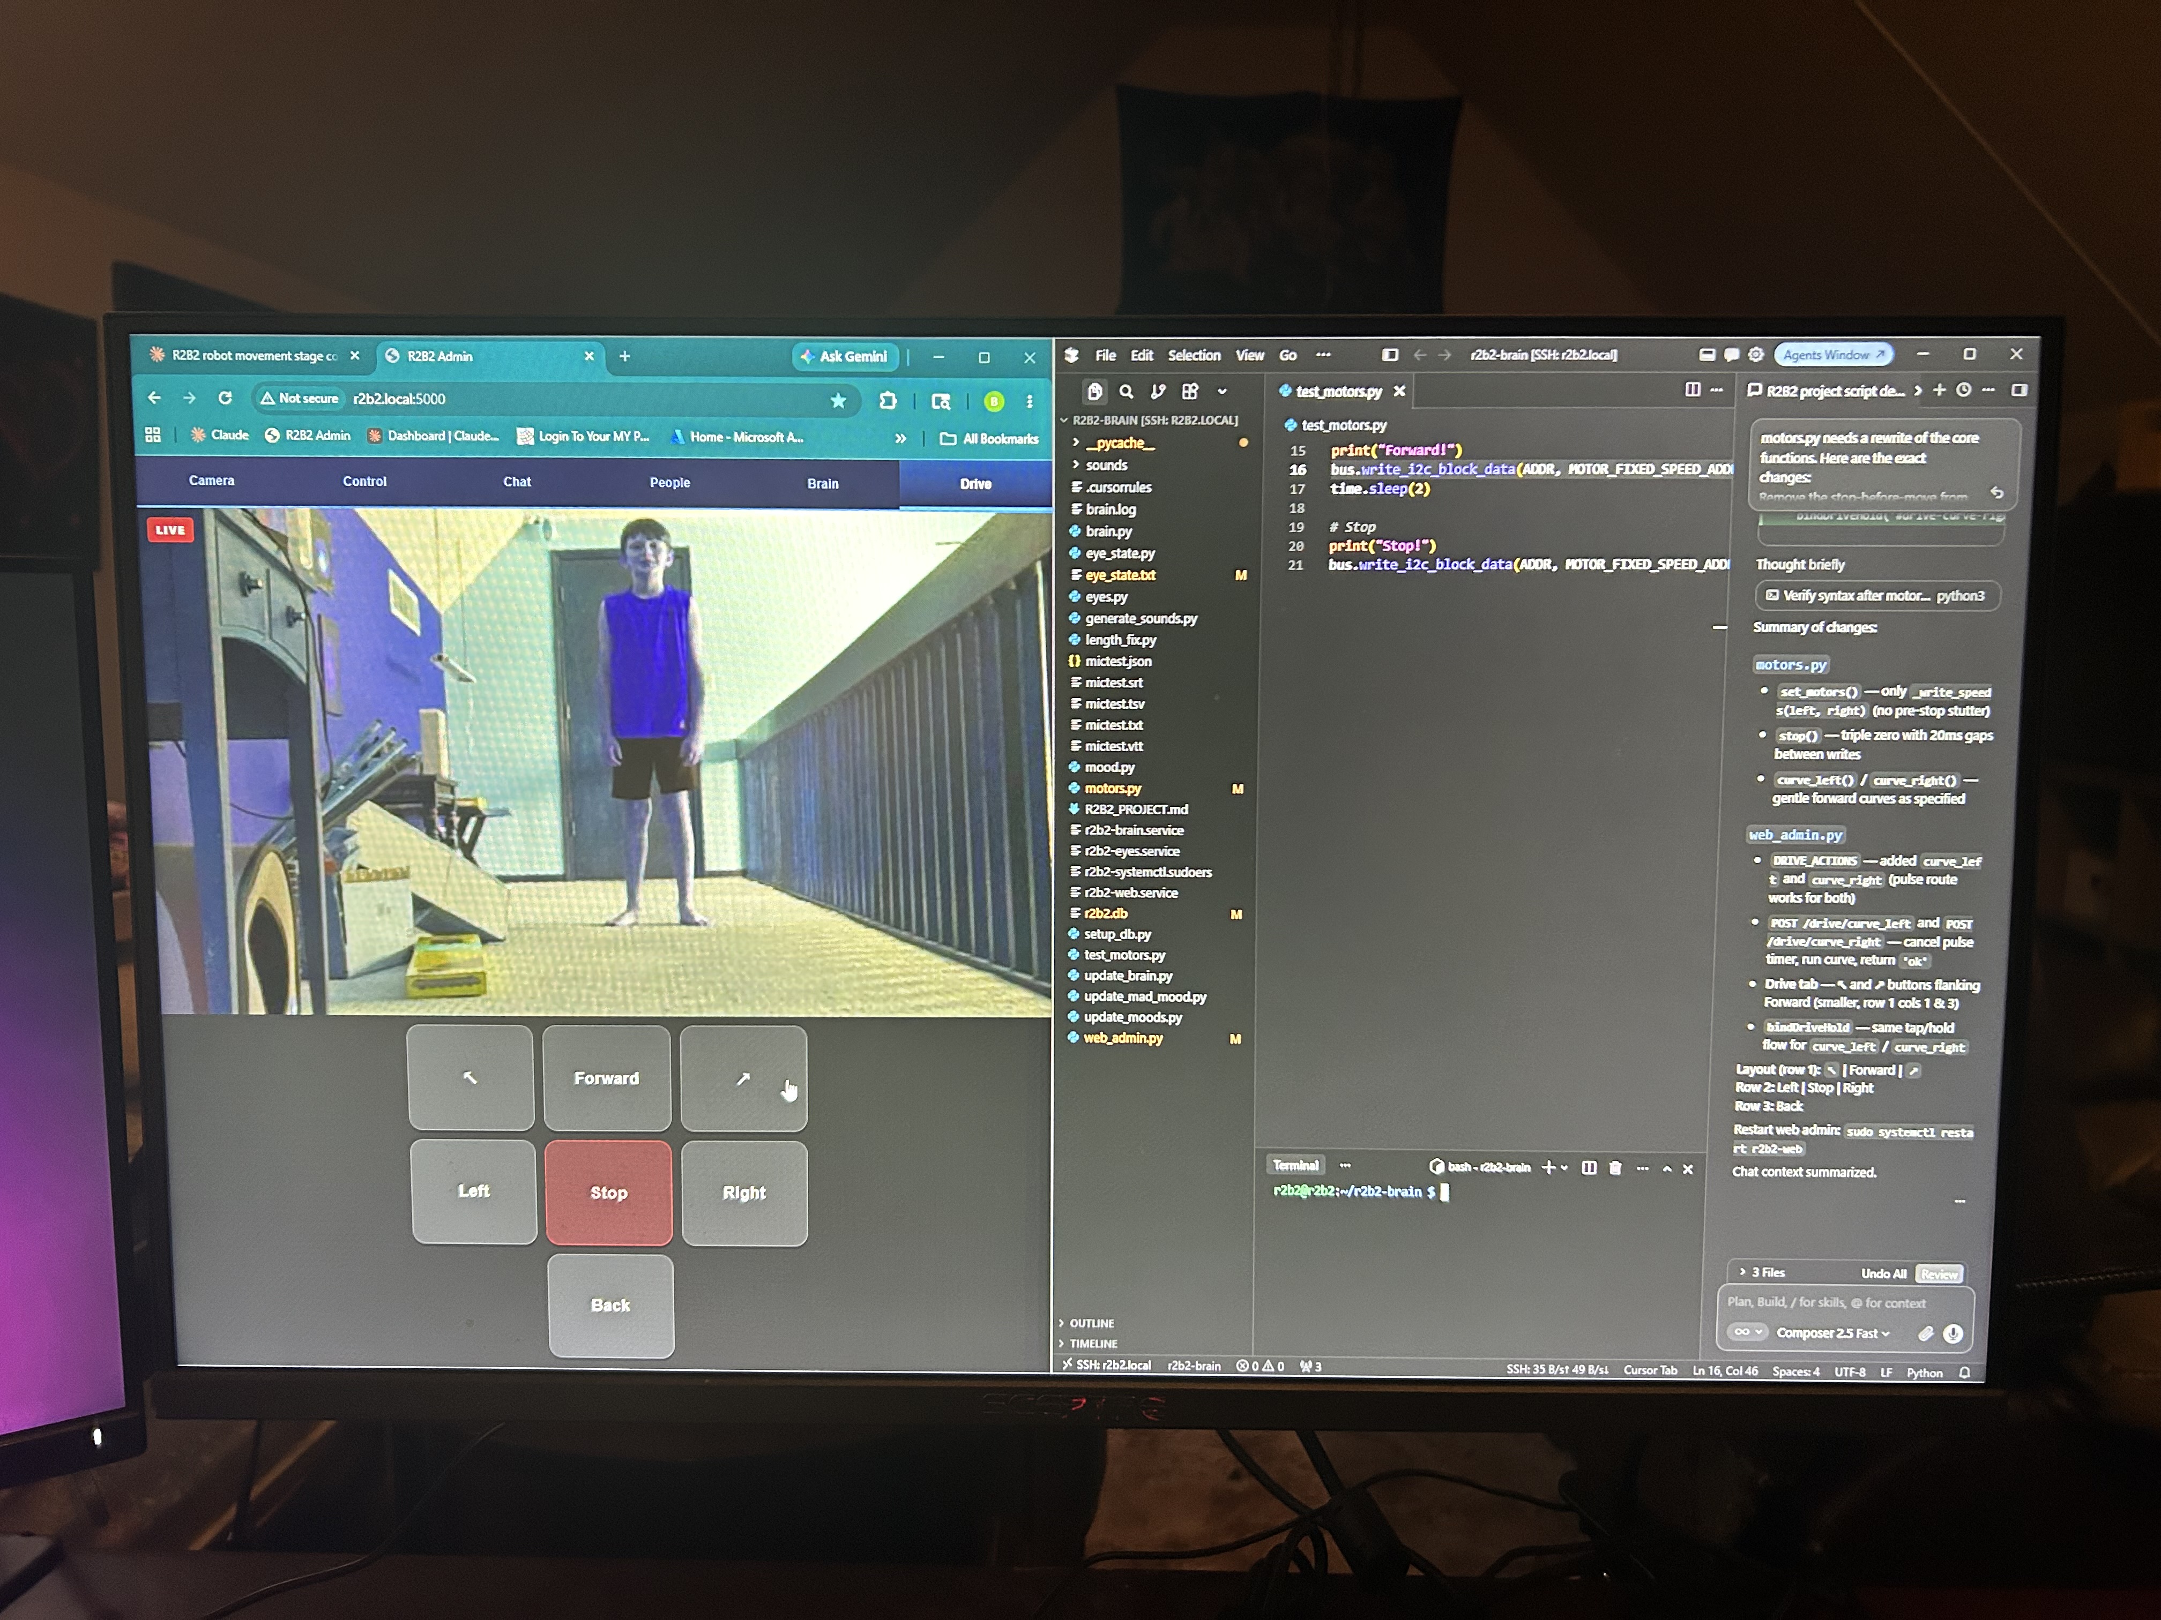Screen dimensions: 2161x1620
Task: Switch to the People tab
Action: (670, 482)
